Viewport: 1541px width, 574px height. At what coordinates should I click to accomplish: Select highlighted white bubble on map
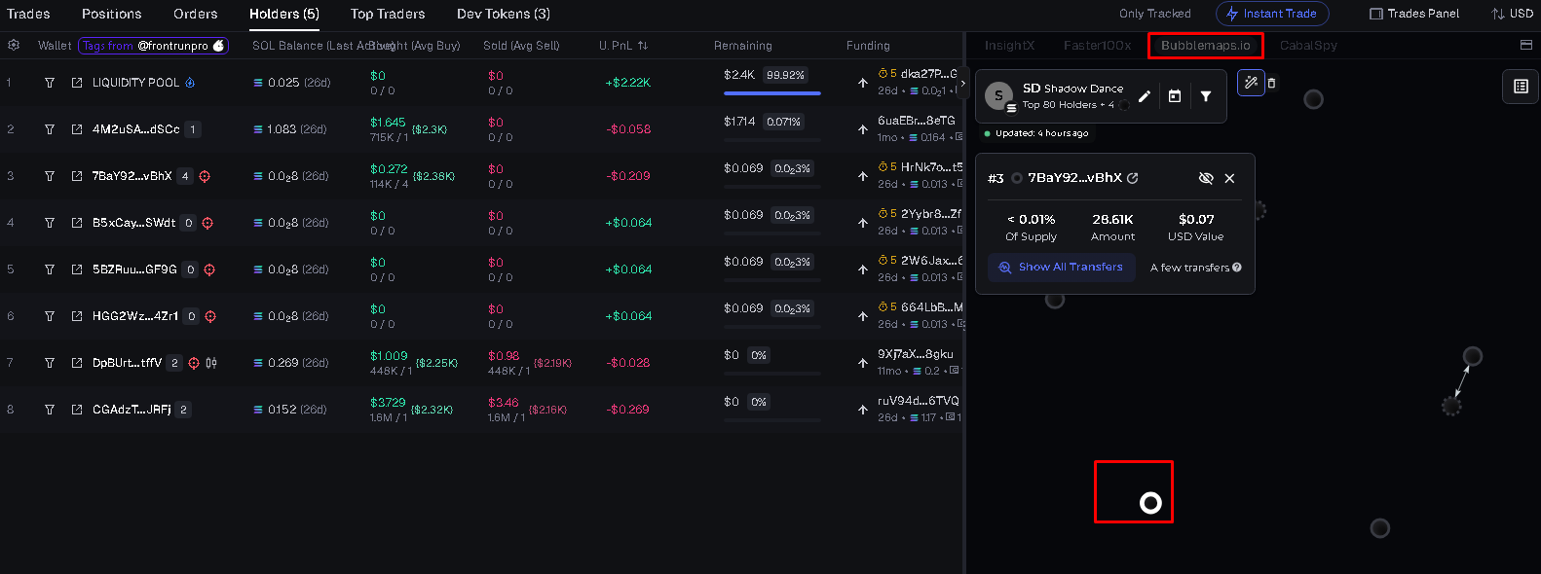tap(1150, 503)
